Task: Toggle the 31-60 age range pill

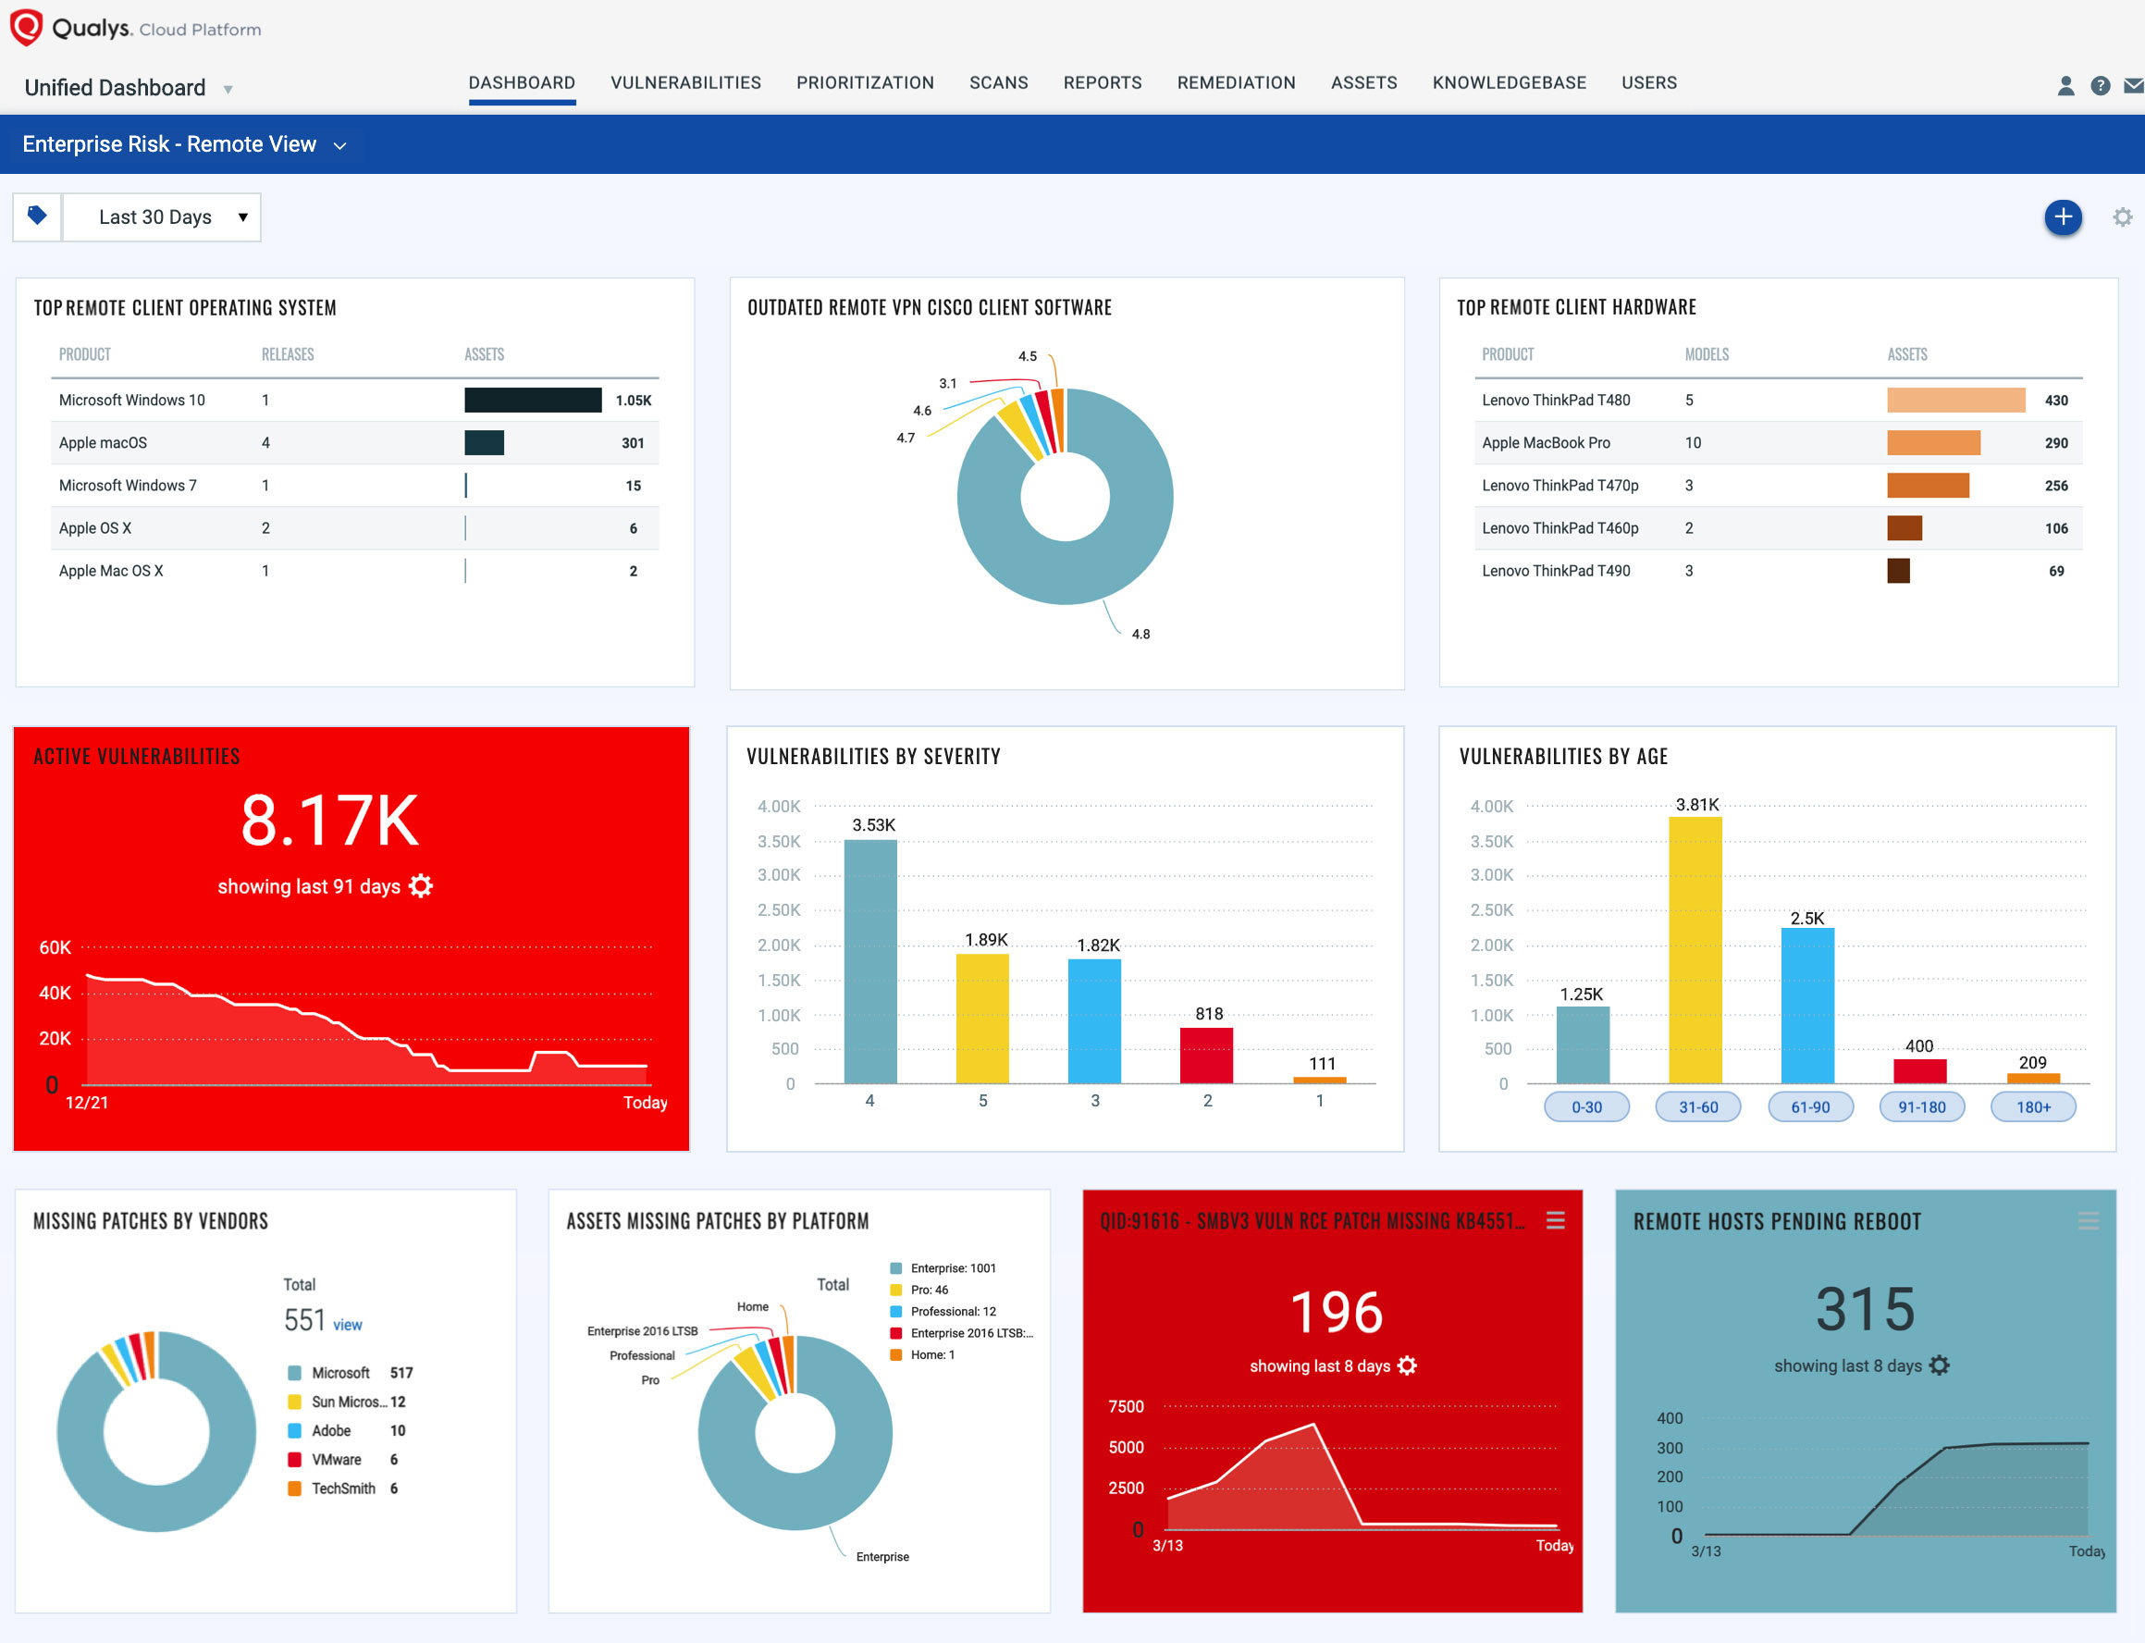Action: coord(1697,1107)
